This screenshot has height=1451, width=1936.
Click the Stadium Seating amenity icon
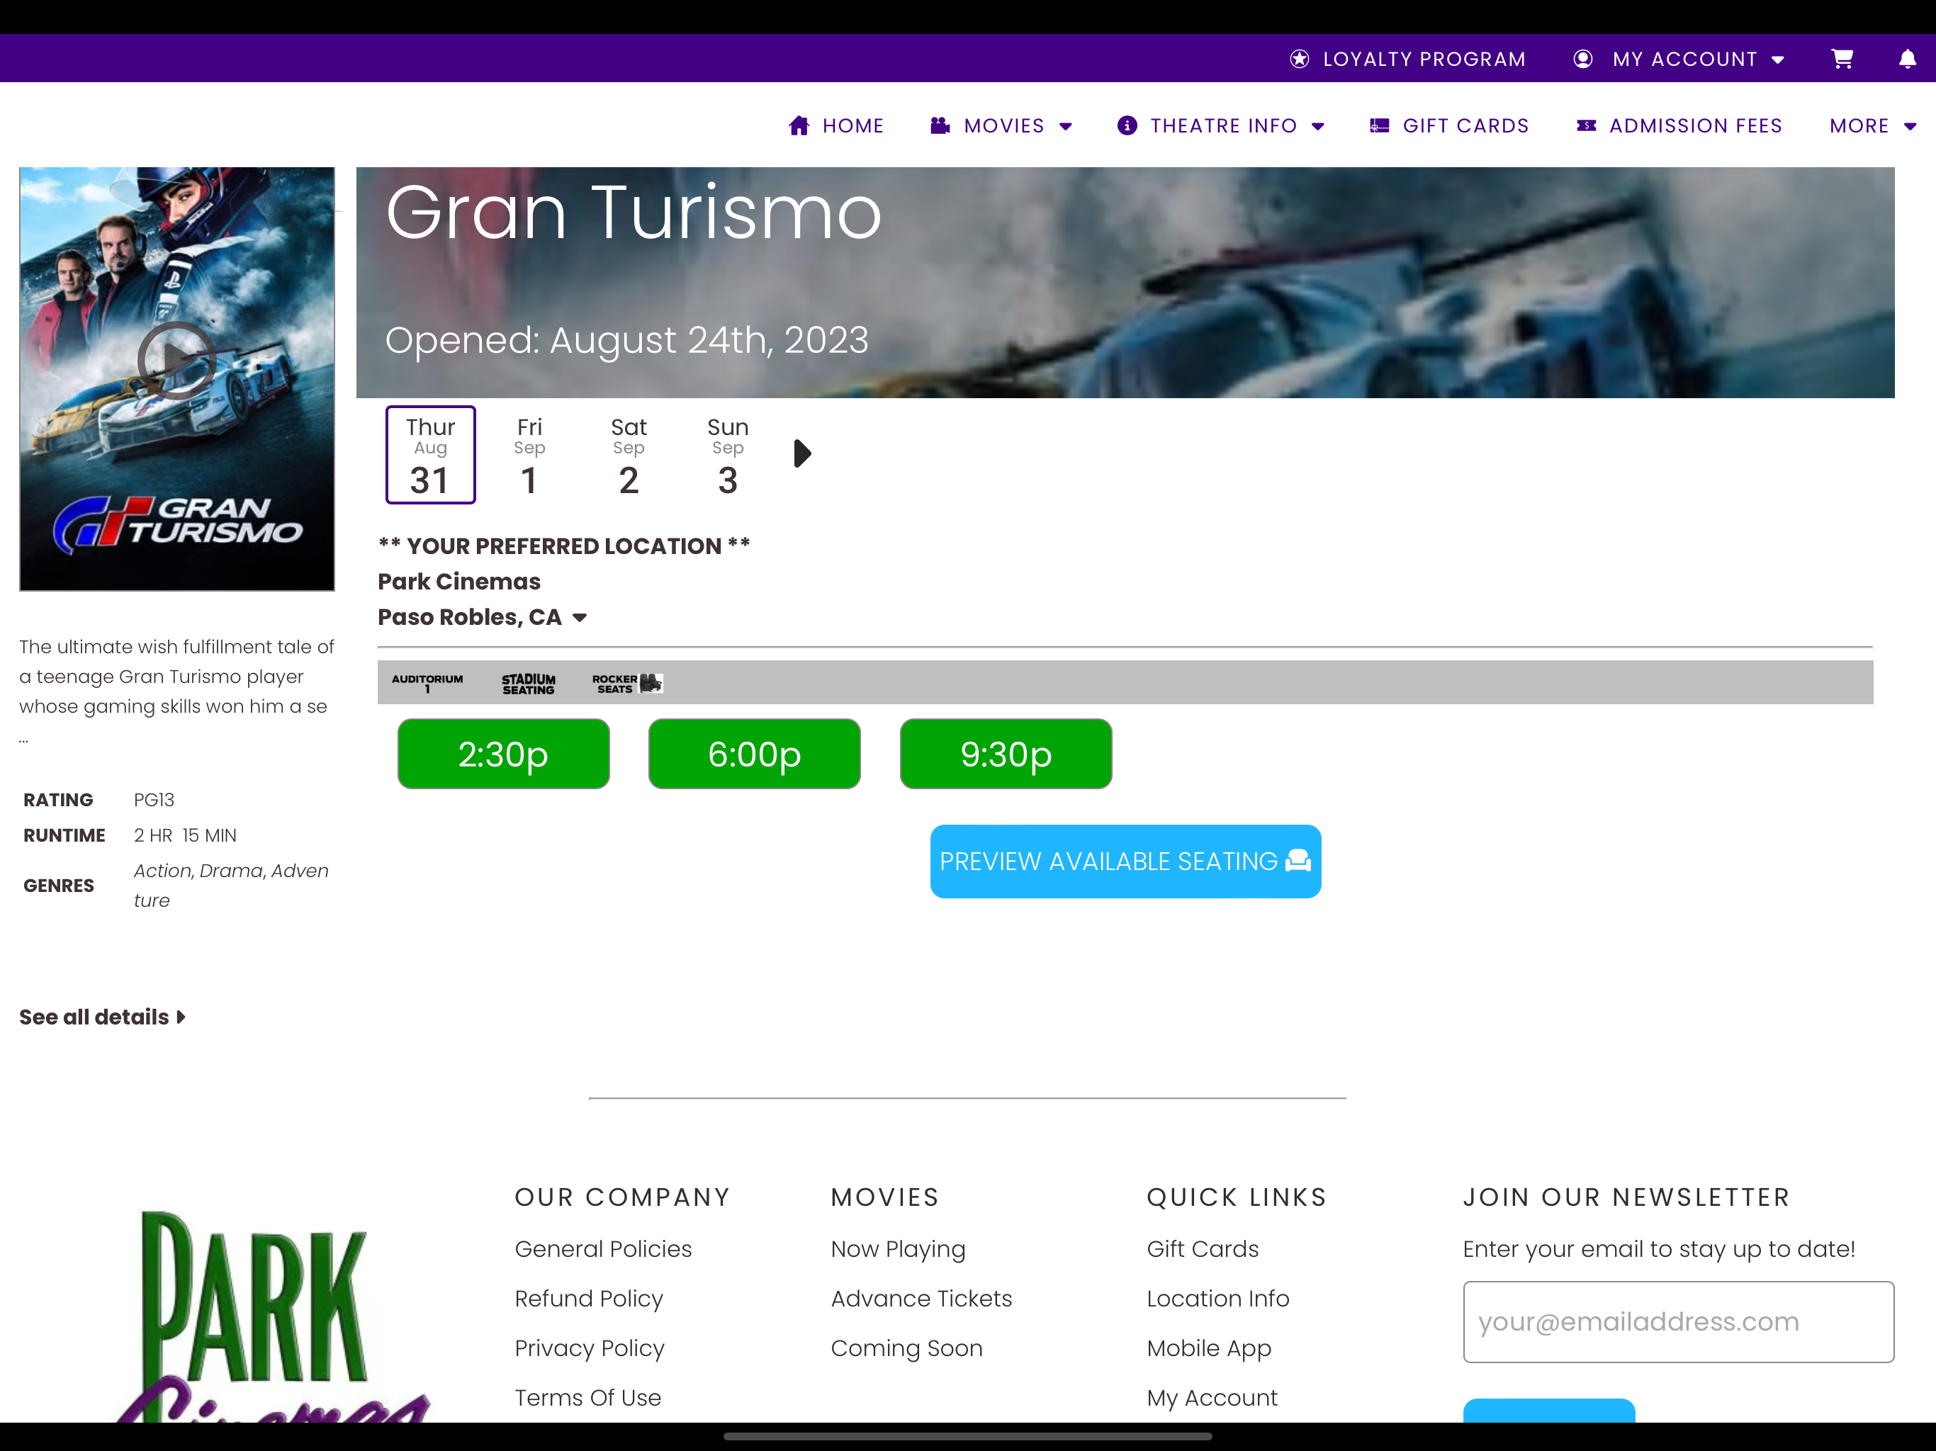click(x=529, y=684)
